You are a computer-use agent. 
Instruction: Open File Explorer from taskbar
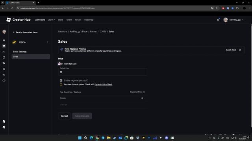point(109,138)
